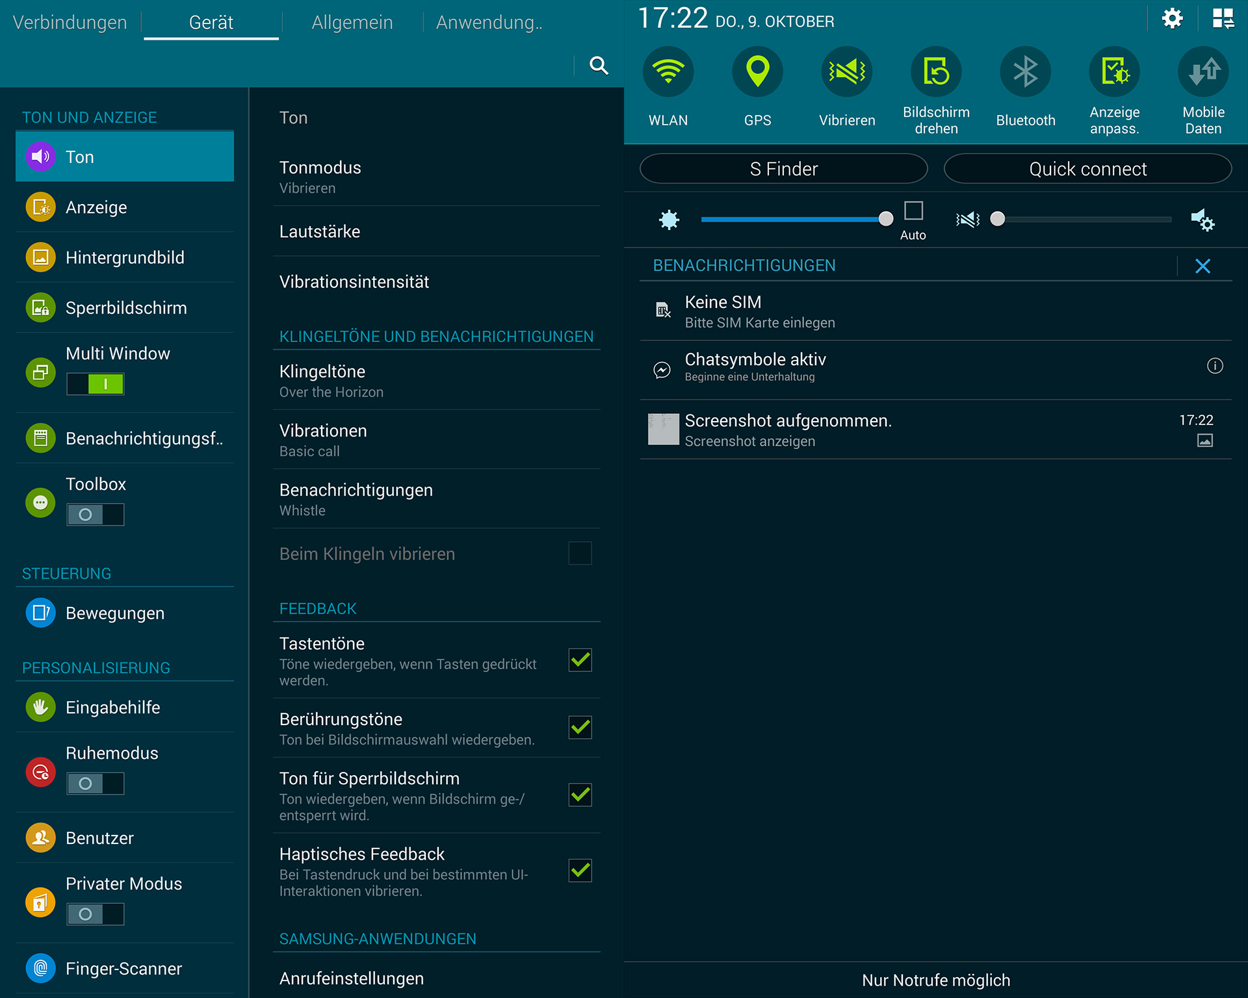
Task: Open the quick settings grid icon
Action: tap(1223, 18)
